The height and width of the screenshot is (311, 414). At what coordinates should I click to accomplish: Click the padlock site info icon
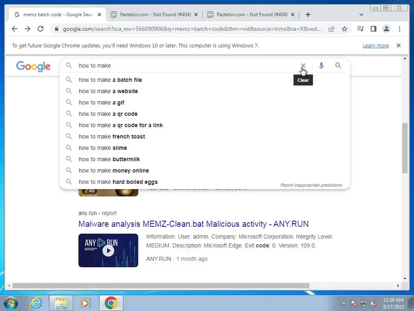pos(56,29)
